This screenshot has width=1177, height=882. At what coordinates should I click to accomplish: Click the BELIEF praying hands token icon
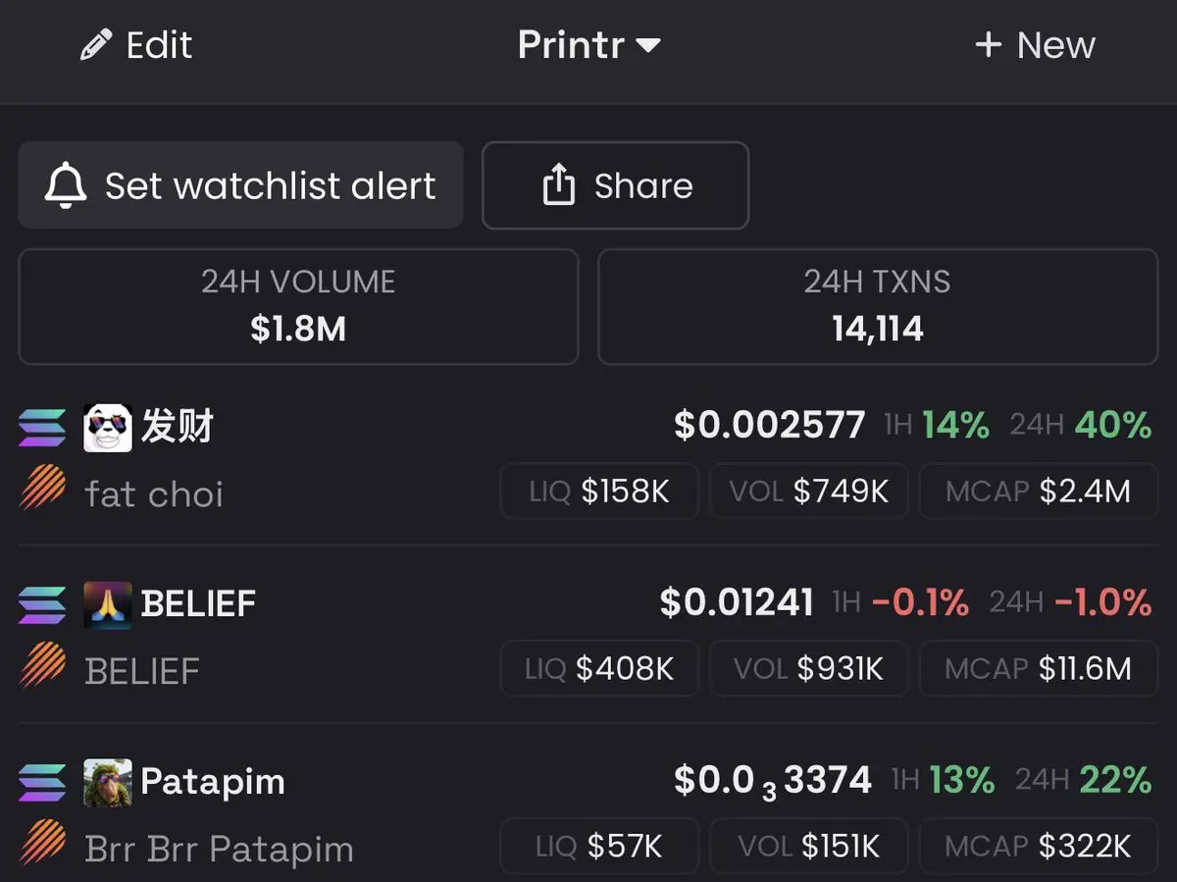tap(108, 604)
